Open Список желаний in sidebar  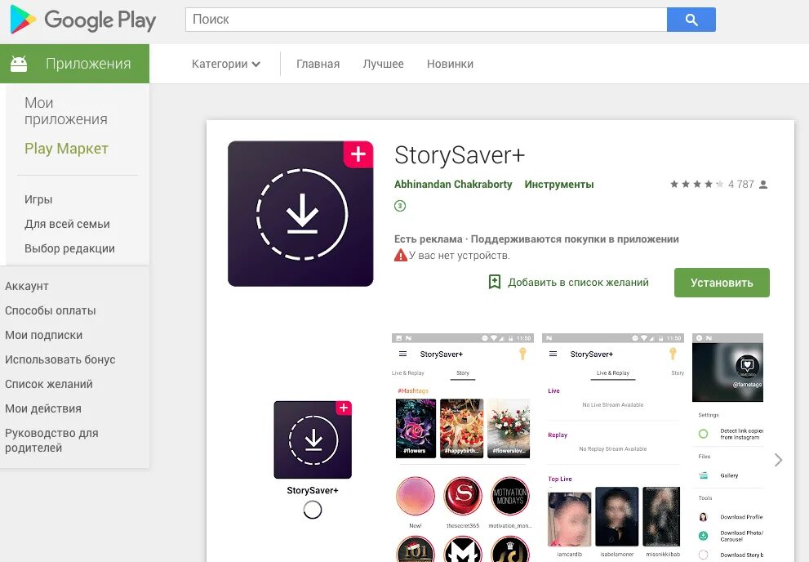coord(49,384)
